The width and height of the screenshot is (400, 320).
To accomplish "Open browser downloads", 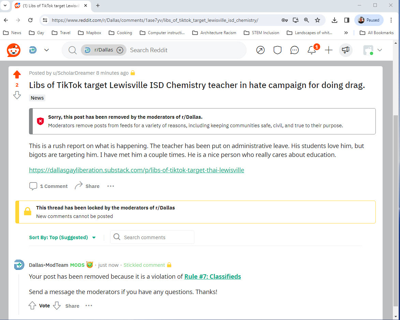I will pyautogui.click(x=335, y=20).
